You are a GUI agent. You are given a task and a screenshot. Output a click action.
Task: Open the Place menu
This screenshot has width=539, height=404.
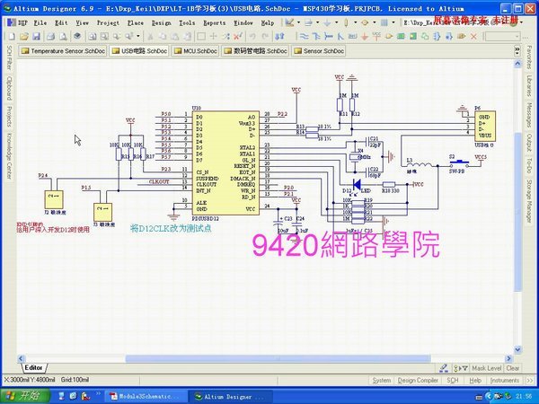(135, 21)
